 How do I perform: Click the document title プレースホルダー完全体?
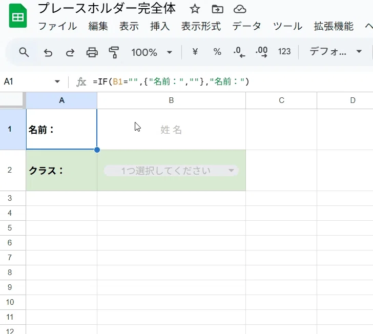(x=107, y=9)
